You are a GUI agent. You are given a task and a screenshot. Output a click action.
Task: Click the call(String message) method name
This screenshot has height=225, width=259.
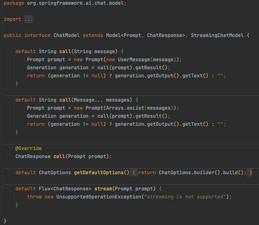pos(65,51)
